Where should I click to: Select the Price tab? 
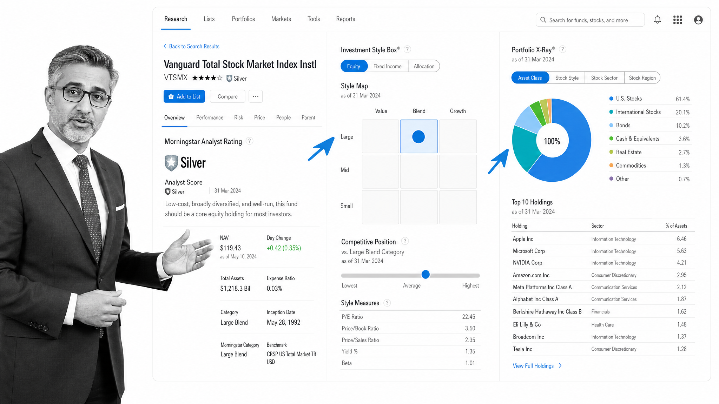259,117
